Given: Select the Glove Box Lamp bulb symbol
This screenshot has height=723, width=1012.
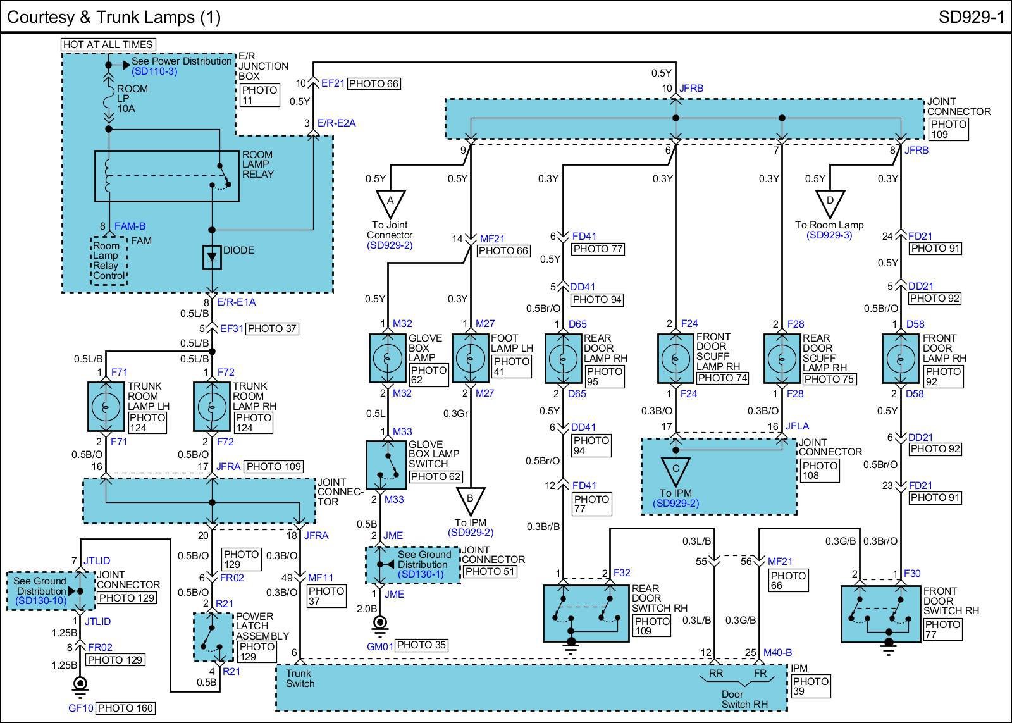Looking at the screenshot, I should [388, 358].
